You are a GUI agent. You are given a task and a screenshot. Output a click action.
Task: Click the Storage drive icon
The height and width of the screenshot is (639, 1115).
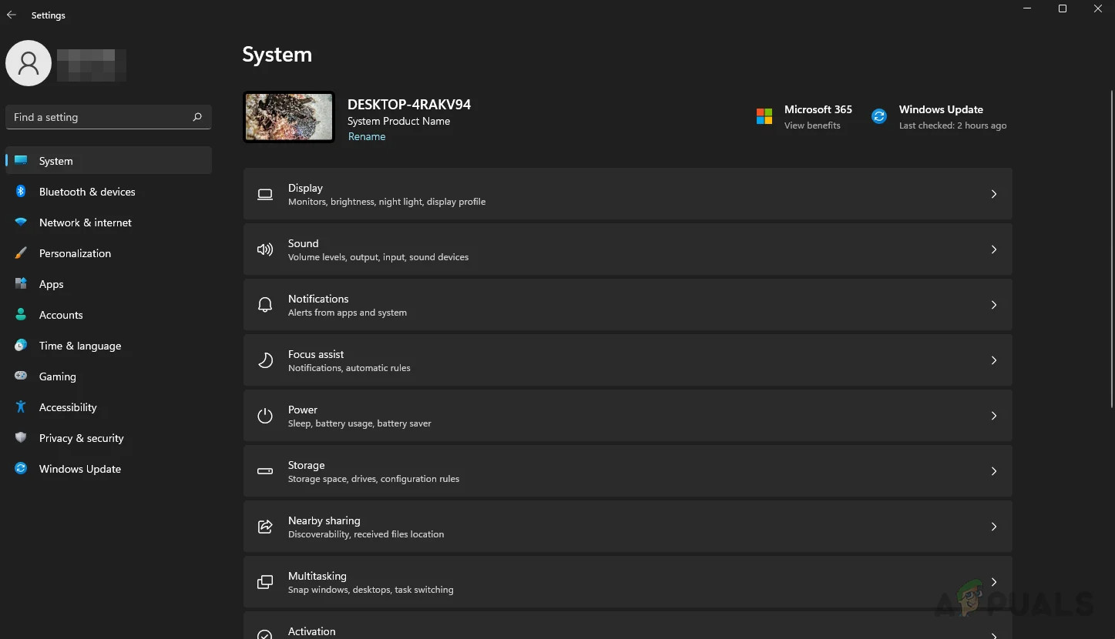pyautogui.click(x=264, y=471)
